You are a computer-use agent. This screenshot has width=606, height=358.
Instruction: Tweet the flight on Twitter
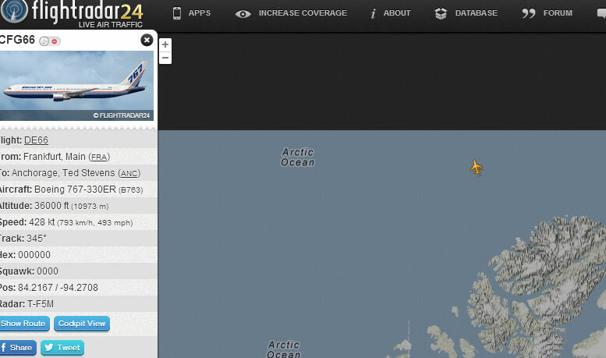click(62, 347)
